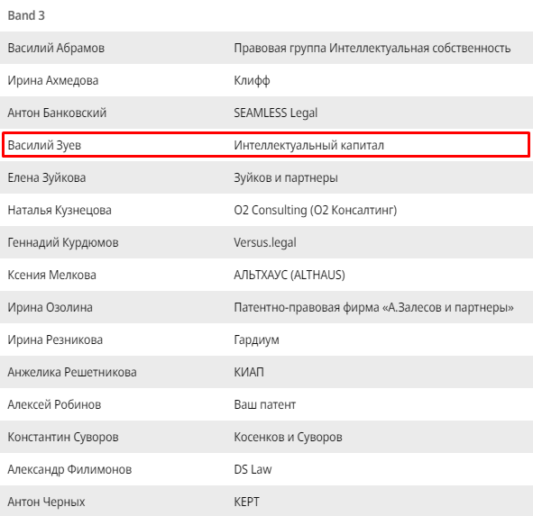Click highlighted Василий Зуев name
533x516 pixels.
coord(44,145)
